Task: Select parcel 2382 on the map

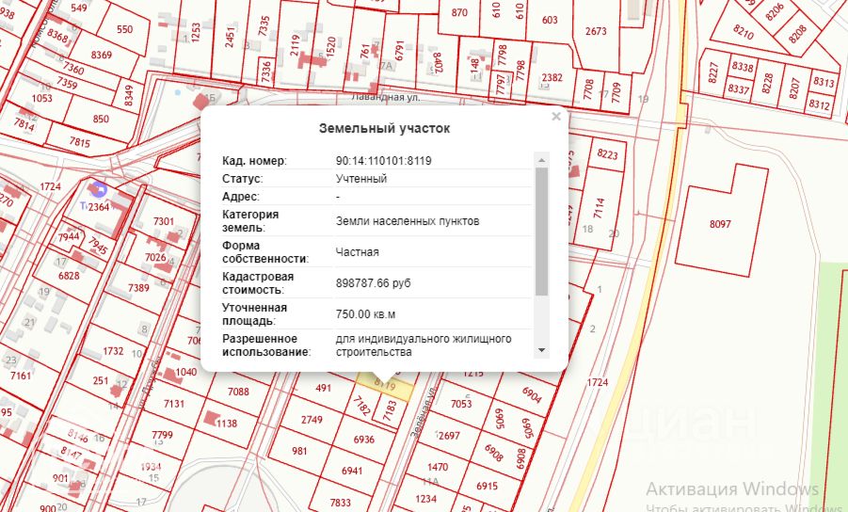Action: [x=552, y=77]
